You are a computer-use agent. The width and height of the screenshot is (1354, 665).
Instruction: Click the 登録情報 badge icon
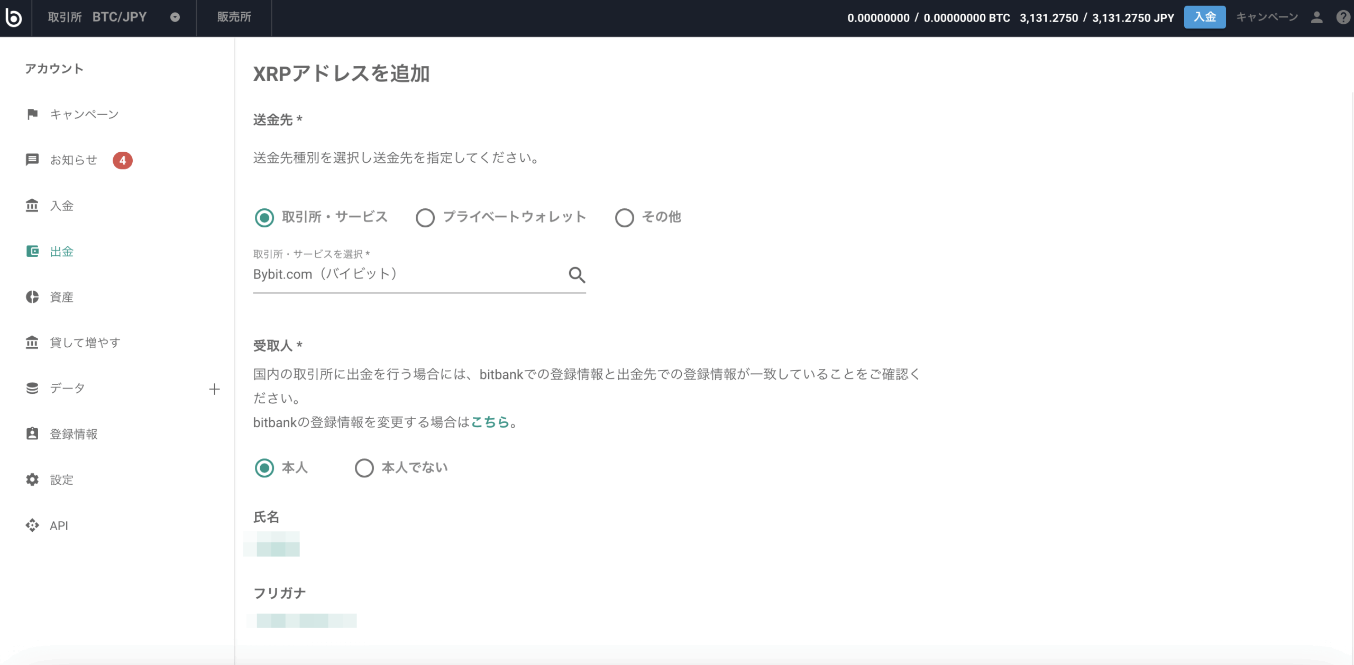[32, 434]
